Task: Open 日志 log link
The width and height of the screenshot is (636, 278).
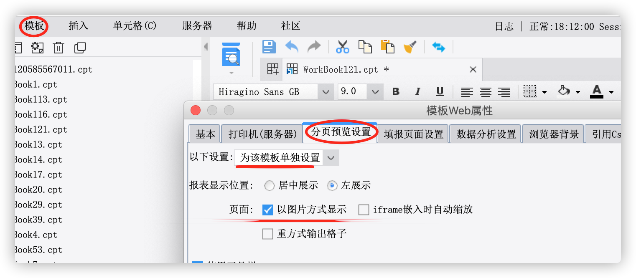Action: pos(504,27)
